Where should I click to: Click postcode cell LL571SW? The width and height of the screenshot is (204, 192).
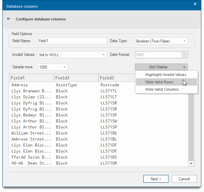click(x=109, y=121)
